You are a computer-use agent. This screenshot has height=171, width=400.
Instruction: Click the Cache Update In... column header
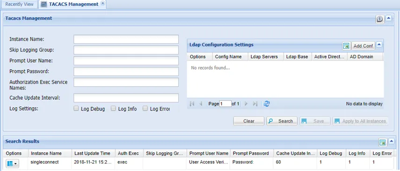click(x=295, y=153)
